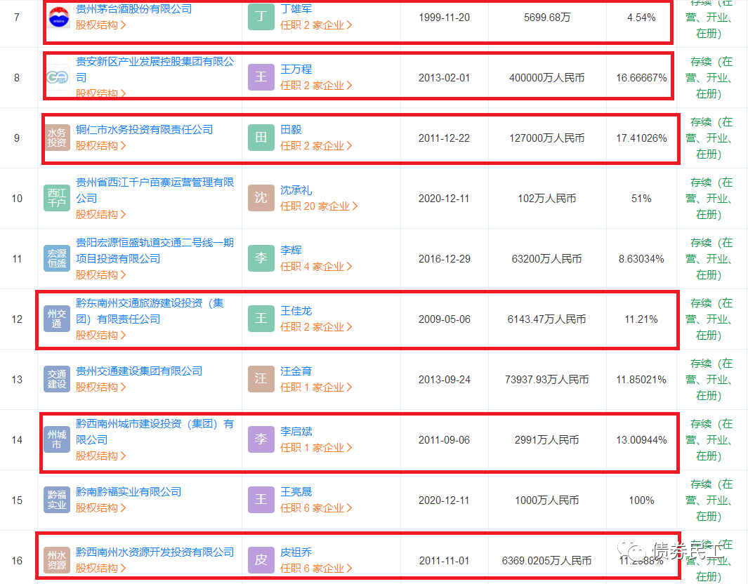Click the 皮 avatar beside 皮祖乔
This screenshot has height=584, width=748.
point(261,560)
